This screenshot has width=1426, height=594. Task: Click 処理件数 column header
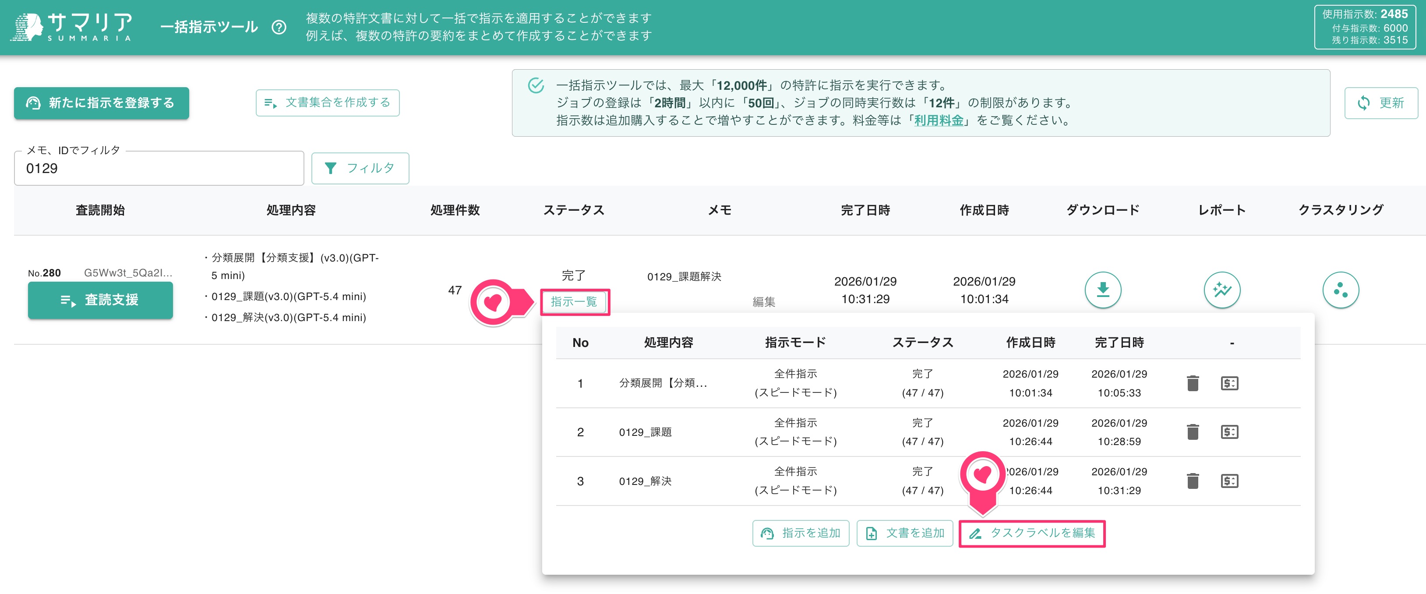(455, 210)
